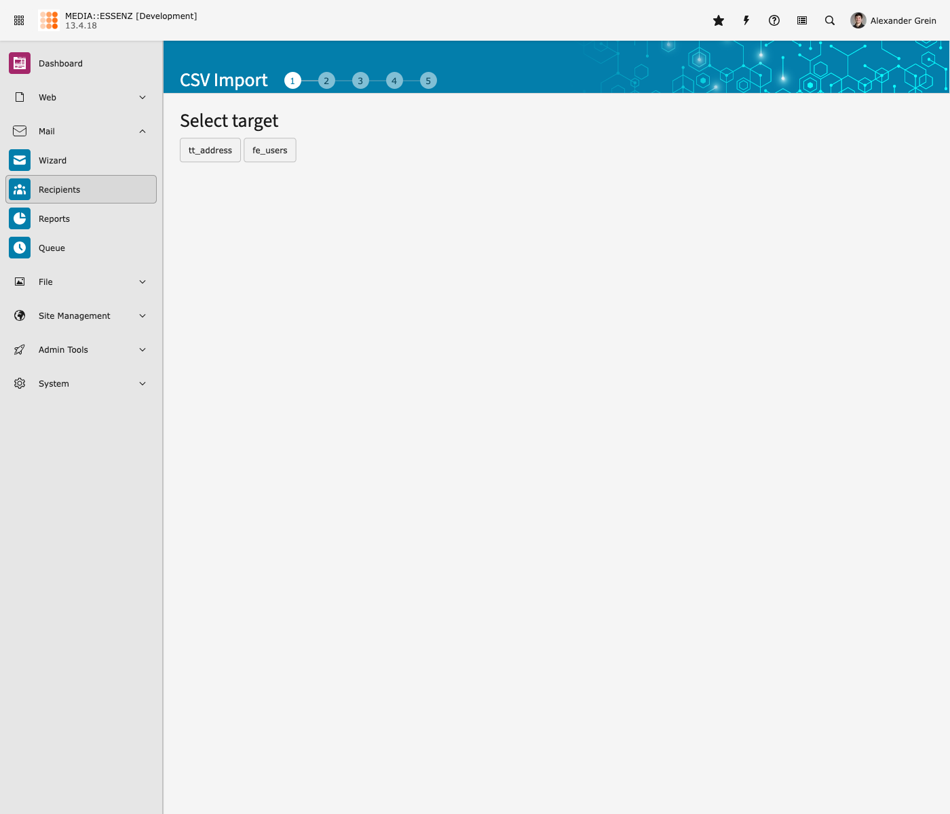The height and width of the screenshot is (814, 950).
Task: Choose tt_address as import target
Action: coord(210,150)
